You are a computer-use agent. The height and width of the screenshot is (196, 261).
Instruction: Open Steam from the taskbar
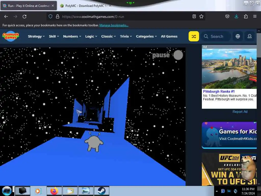coord(101,191)
